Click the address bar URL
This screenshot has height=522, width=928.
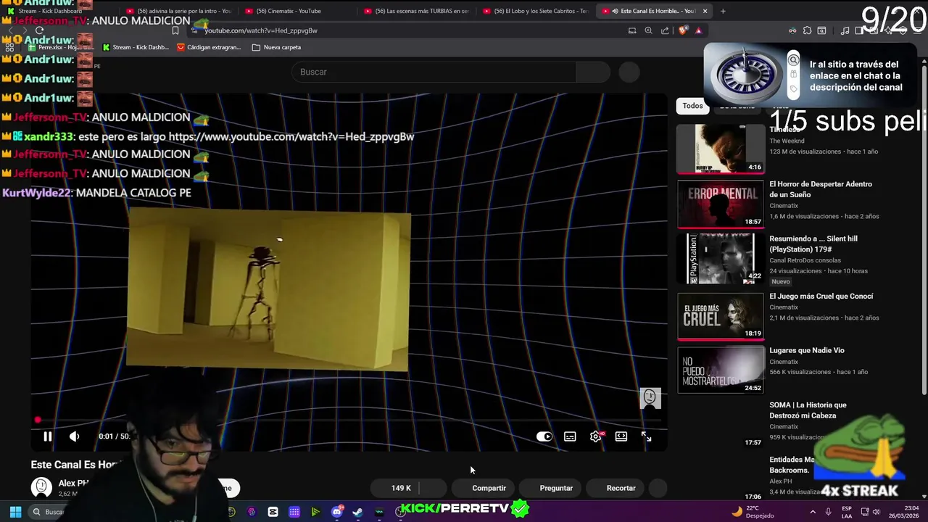261,30
